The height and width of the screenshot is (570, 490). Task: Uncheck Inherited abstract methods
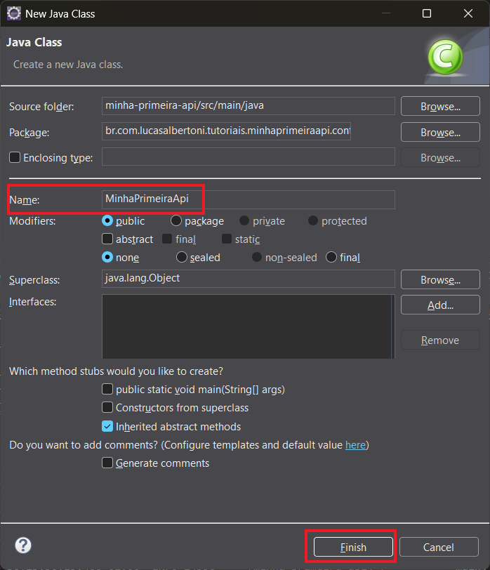pyautogui.click(x=107, y=426)
